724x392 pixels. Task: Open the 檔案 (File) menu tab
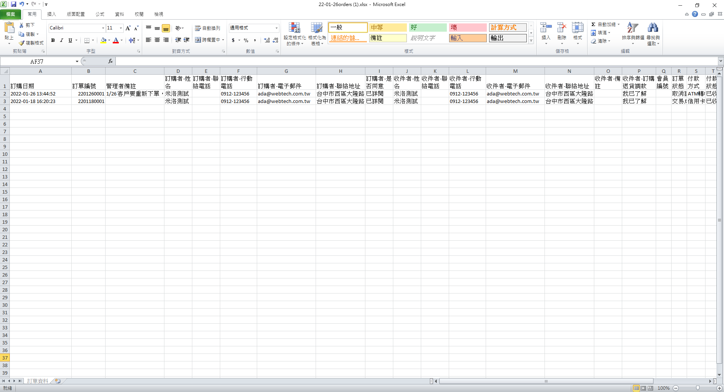click(x=11, y=14)
